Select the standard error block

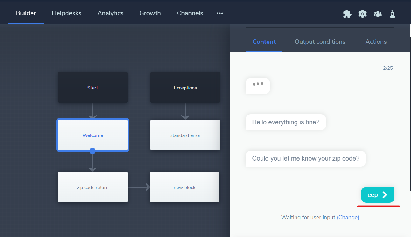[x=185, y=135]
